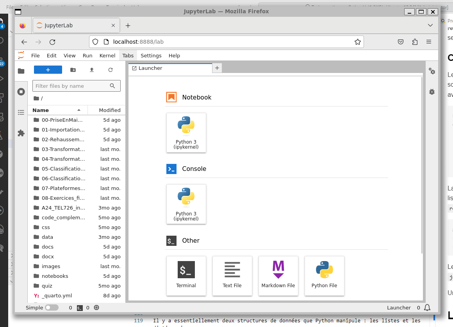Start a new Terminal from Launcher

(x=186, y=276)
